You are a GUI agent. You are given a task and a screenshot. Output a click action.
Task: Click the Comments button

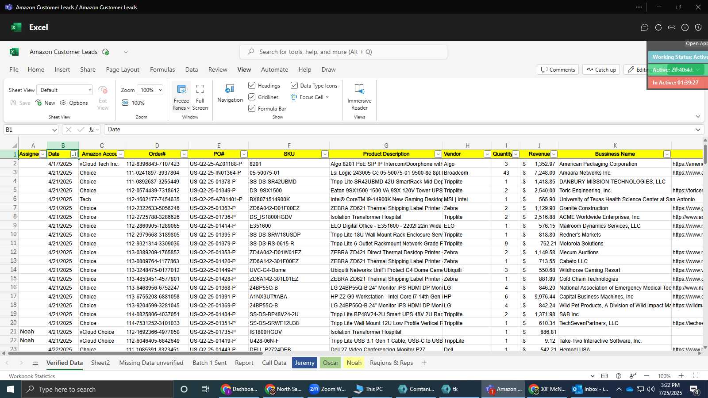(x=558, y=69)
